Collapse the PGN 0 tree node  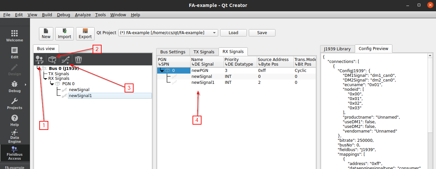(x=52, y=84)
